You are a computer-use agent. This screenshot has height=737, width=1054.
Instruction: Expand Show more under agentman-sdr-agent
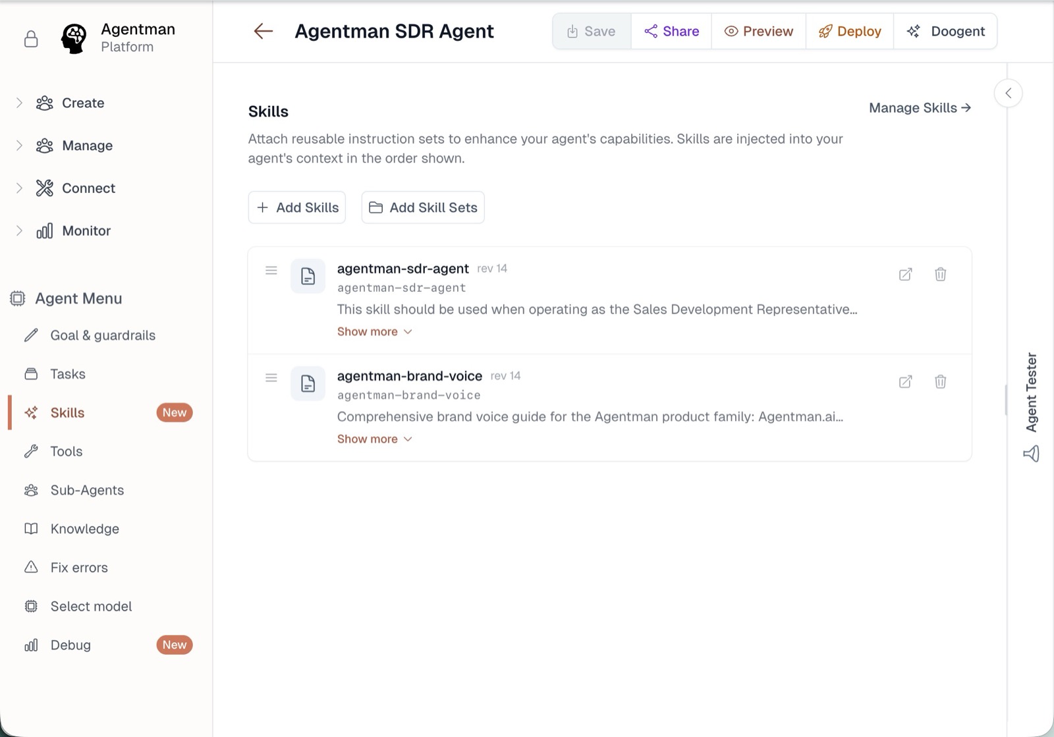[x=374, y=332]
